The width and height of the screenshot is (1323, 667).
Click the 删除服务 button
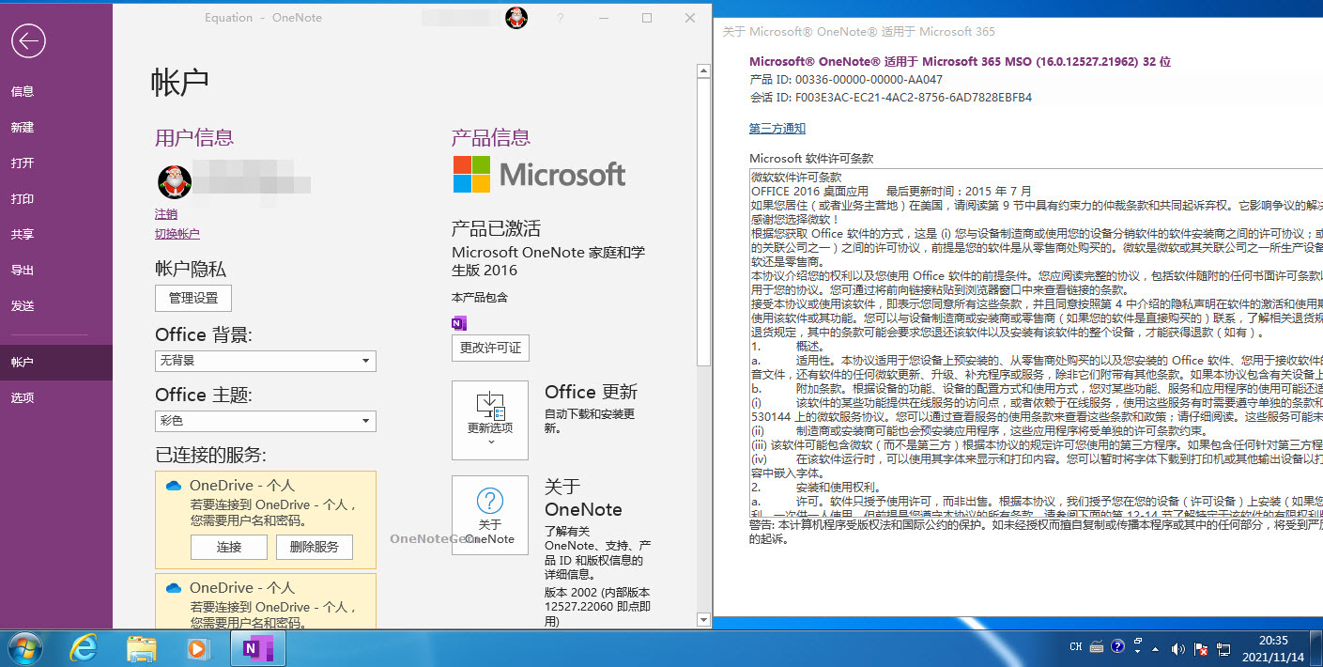point(315,548)
